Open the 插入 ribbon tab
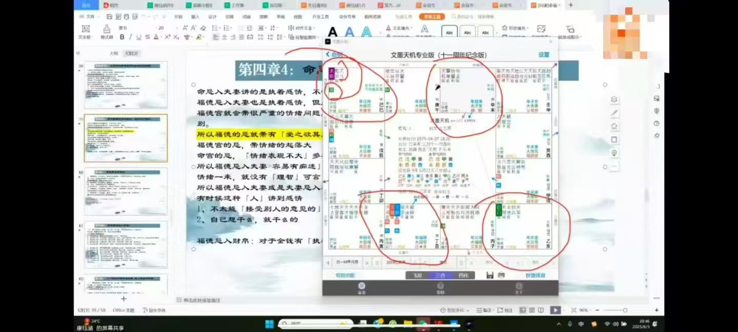The width and height of the screenshot is (738, 332). (195, 16)
